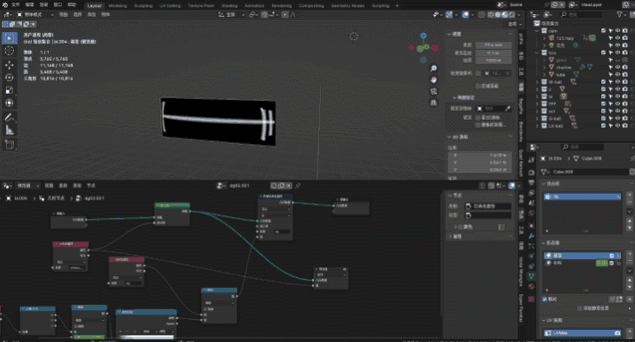
Task: Open the Render properties tab
Action: 531,172
